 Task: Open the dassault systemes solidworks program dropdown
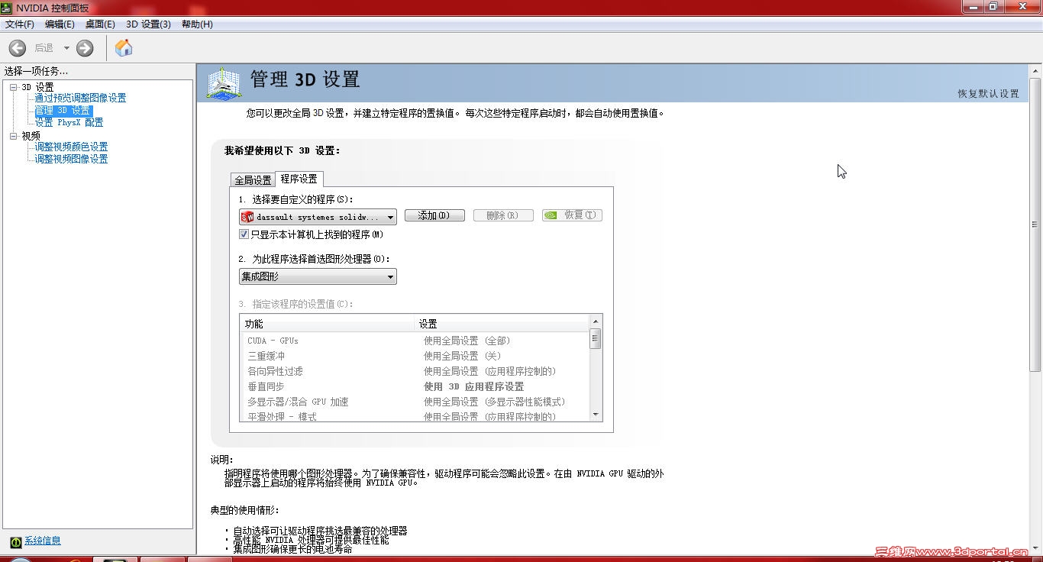(x=318, y=217)
